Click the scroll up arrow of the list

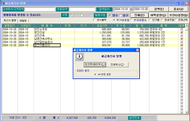pyautogui.click(x=187, y=25)
